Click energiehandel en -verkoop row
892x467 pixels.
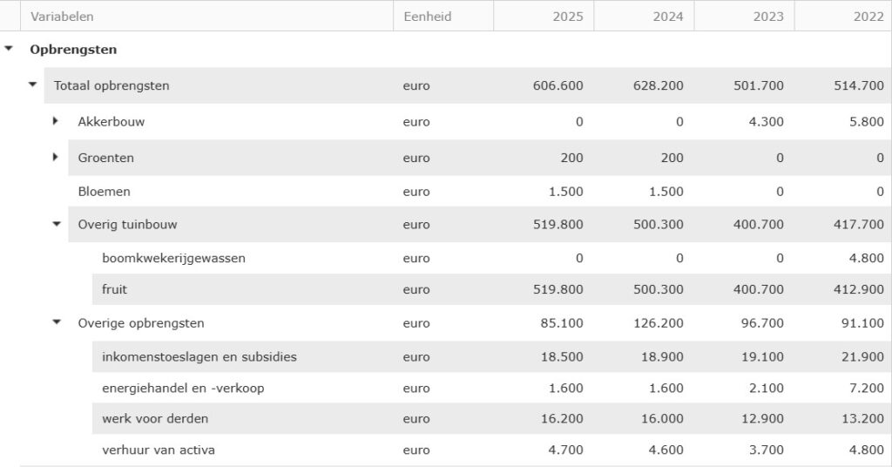tap(183, 388)
